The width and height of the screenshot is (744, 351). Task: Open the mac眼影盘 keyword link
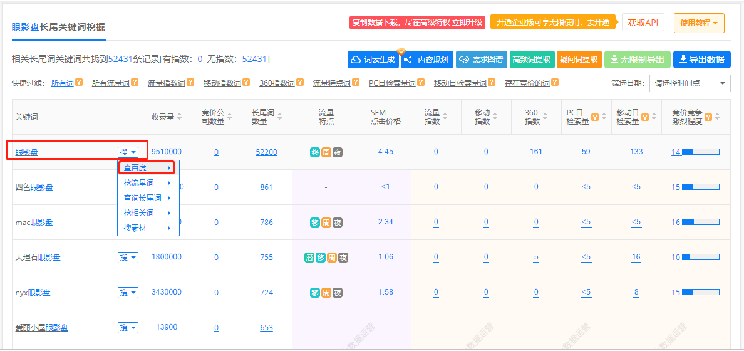tap(34, 223)
